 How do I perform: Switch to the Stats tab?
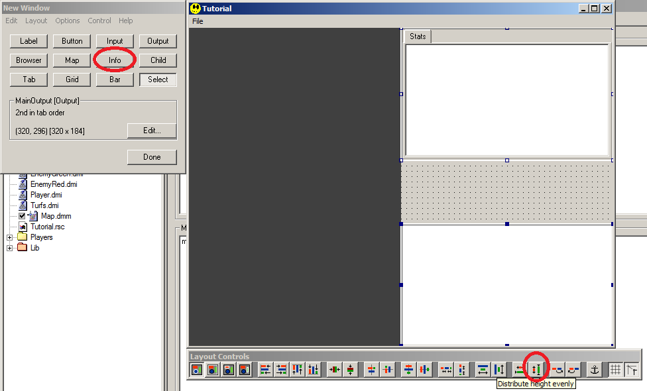(417, 36)
